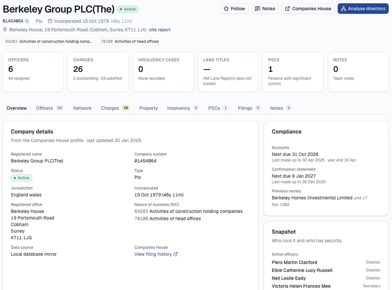Image resolution: width=392 pixels, height=290 pixels.
Task: Click the map pin icon by address
Action: 5,30
